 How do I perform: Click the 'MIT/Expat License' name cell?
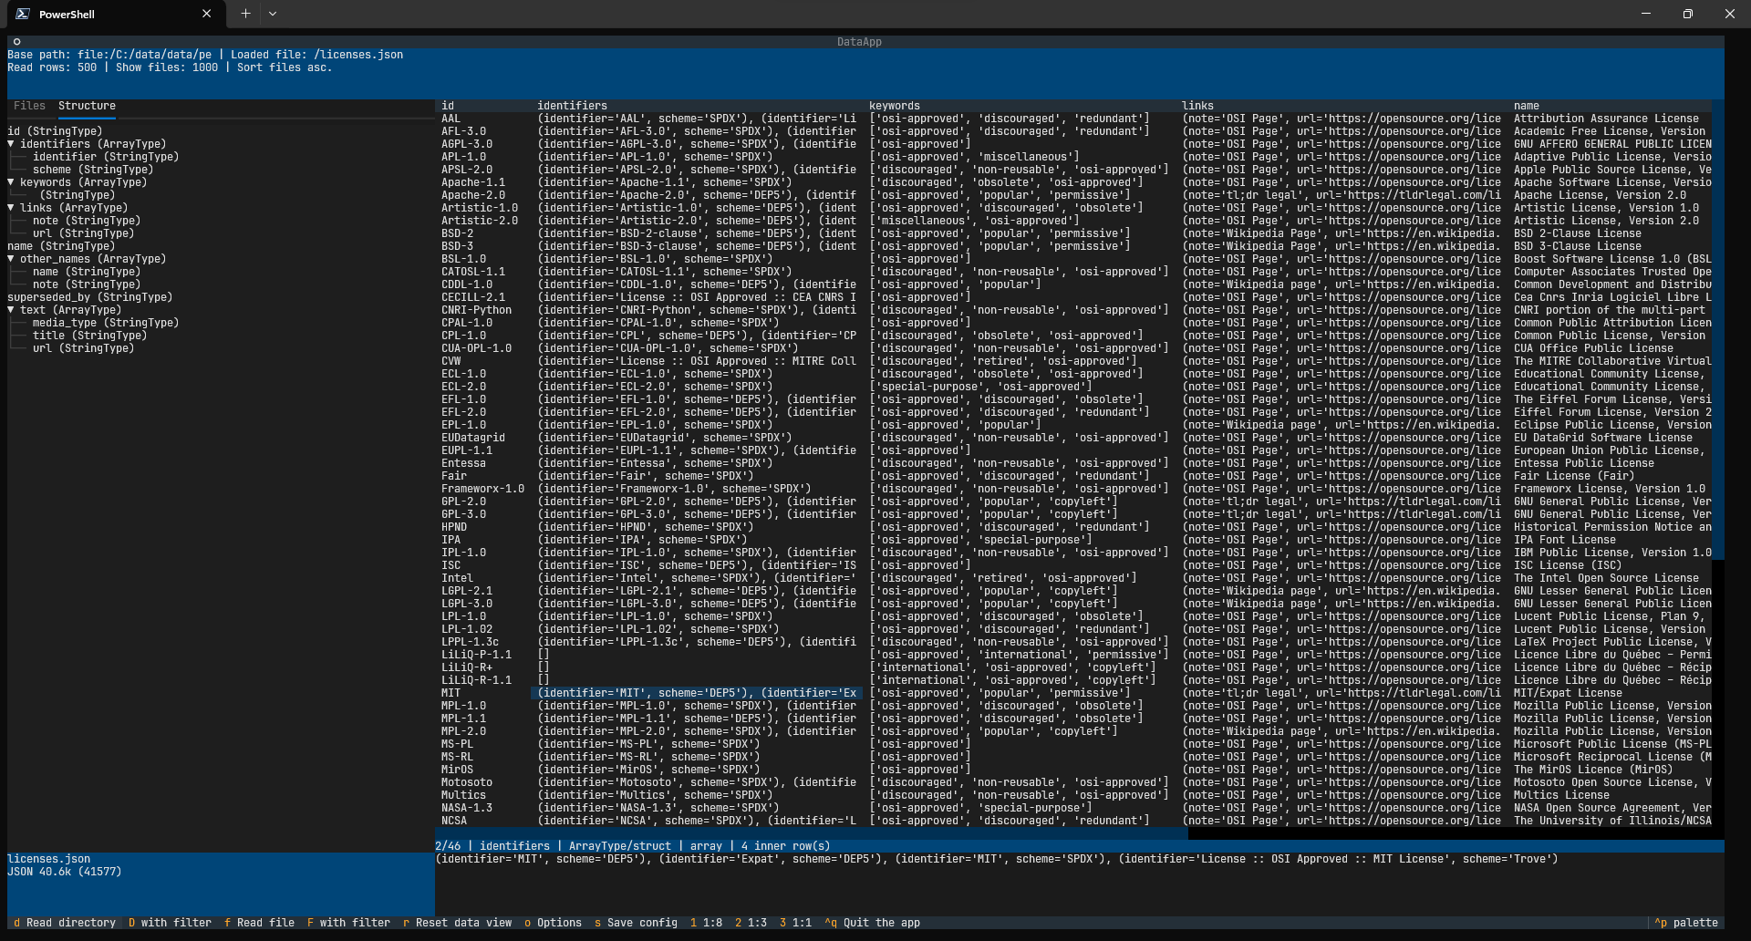pyautogui.click(x=1569, y=693)
